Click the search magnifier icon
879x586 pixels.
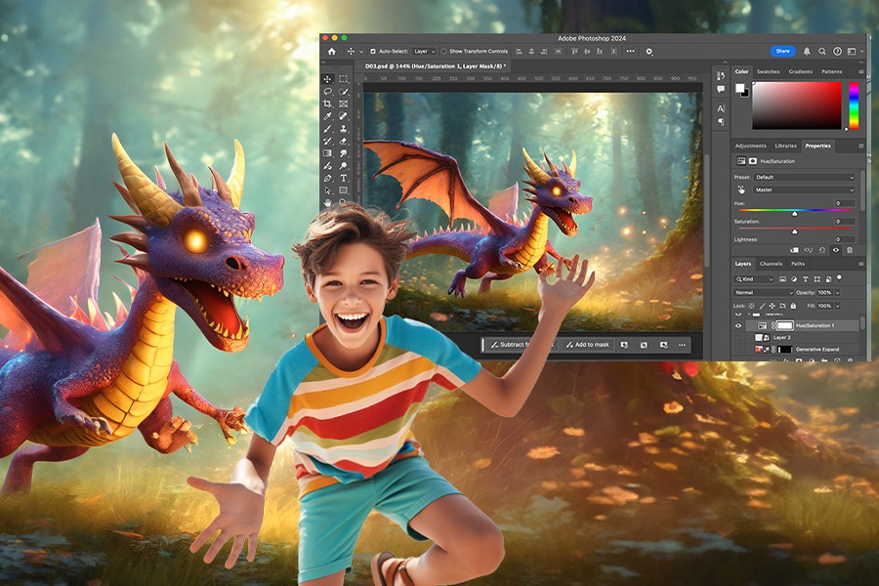(x=822, y=51)
